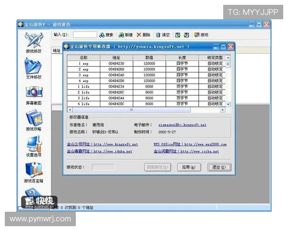This screenshot has width=288, height=231.
Task: Click address cell 004B426C
Action: pyautogui.click(x=117, y=92)
